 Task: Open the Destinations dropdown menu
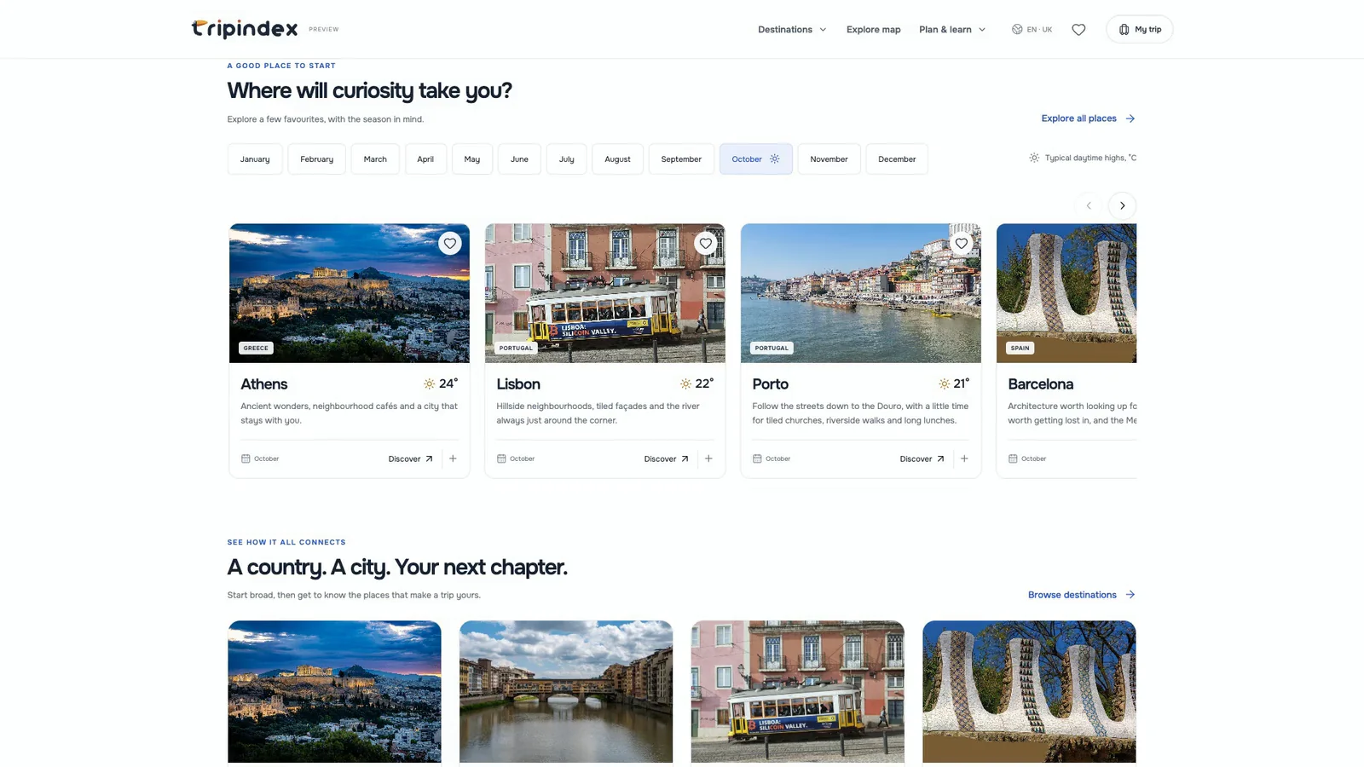(792, 30)
